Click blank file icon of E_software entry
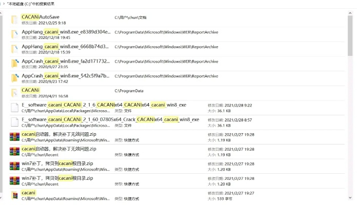The image size is (357, 205). coord(14,108)
